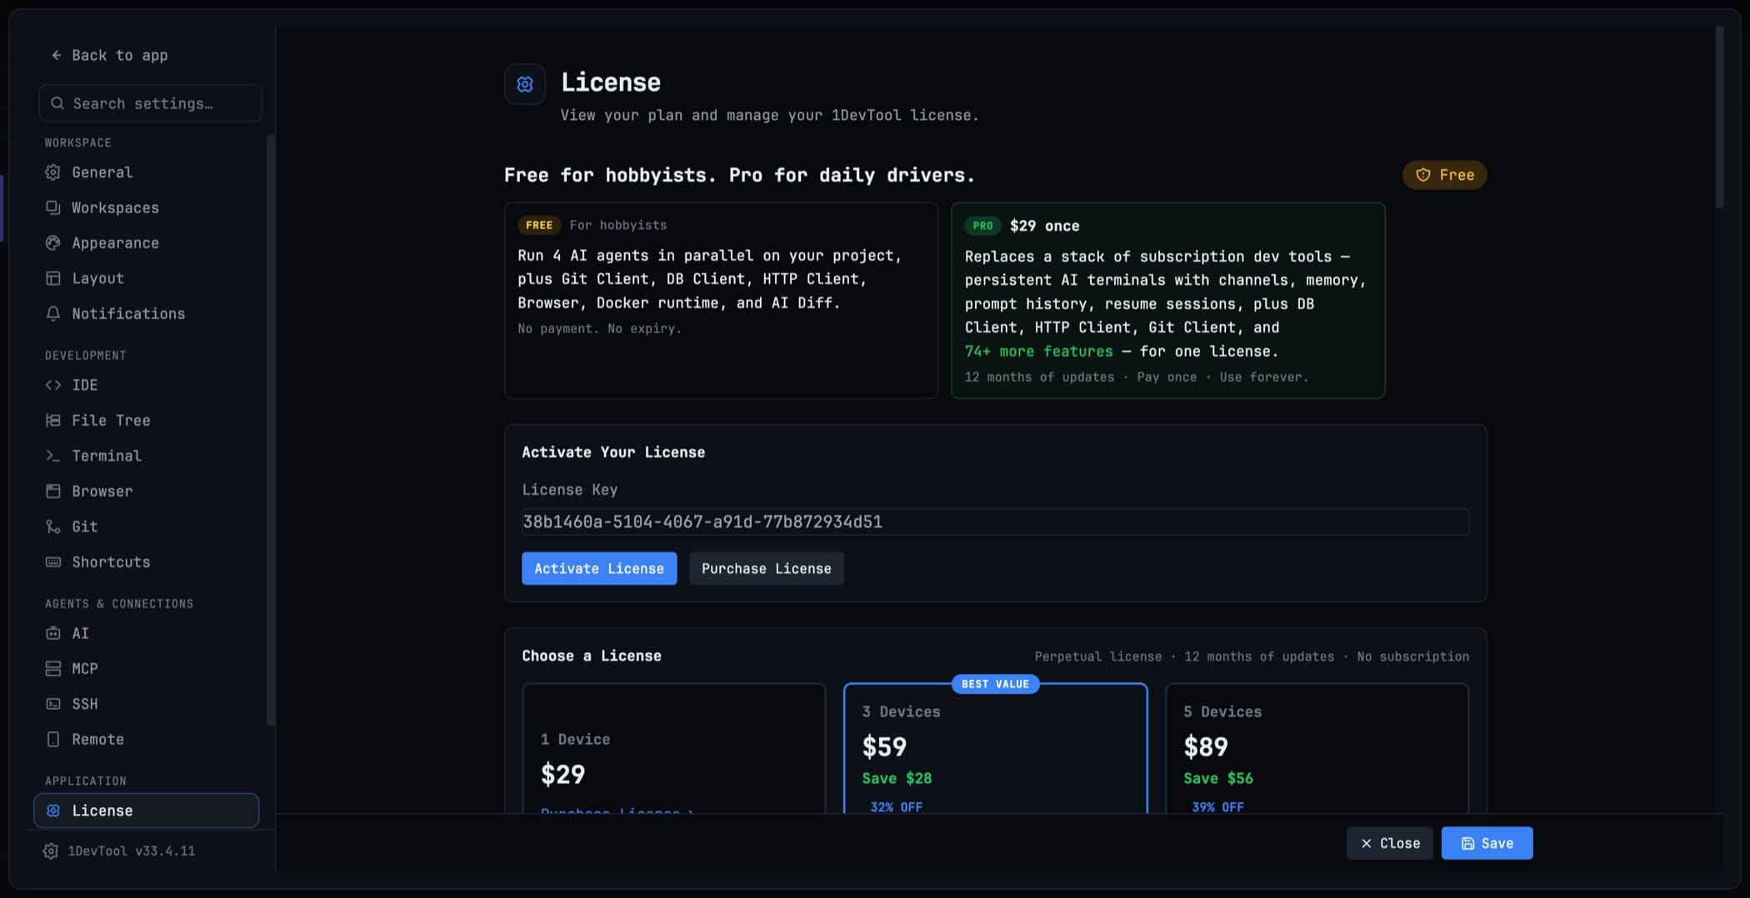Viewport: 1750px width, 898px height.
Task: Open General settings page
Action: (147, 172)
